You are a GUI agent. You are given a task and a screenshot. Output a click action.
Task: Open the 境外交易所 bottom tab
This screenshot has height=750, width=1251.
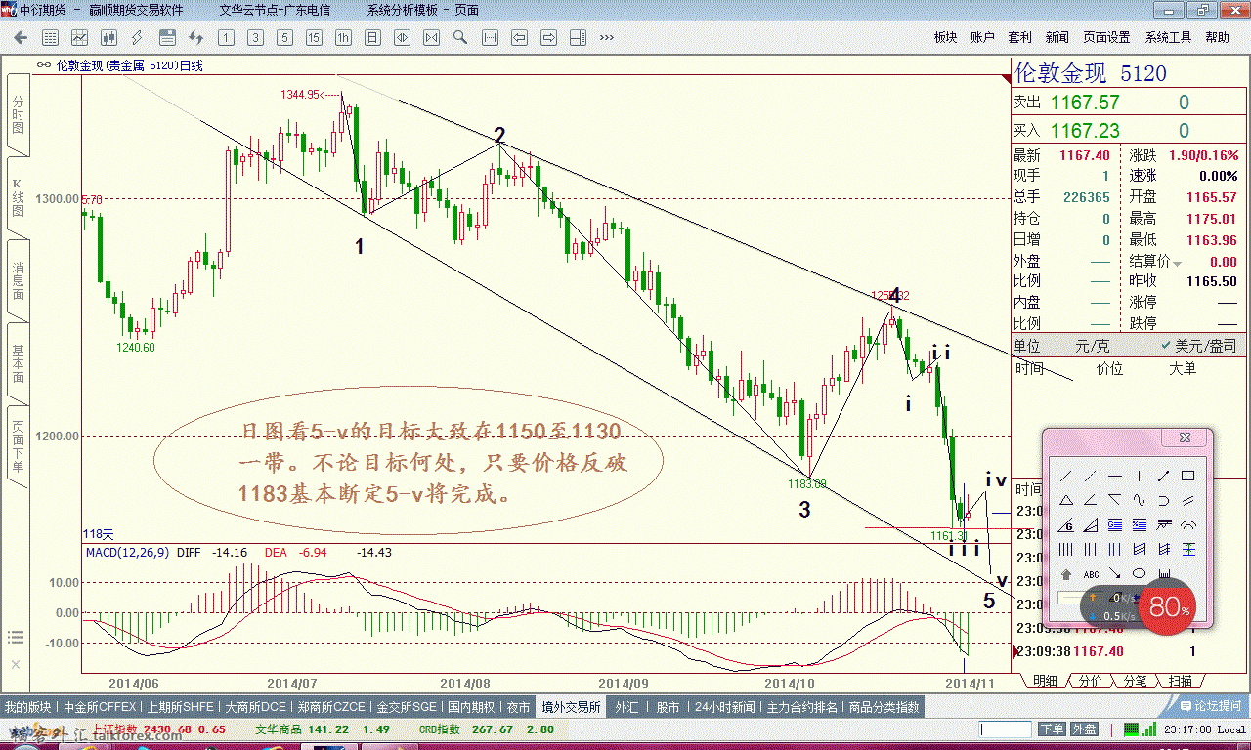572,707
